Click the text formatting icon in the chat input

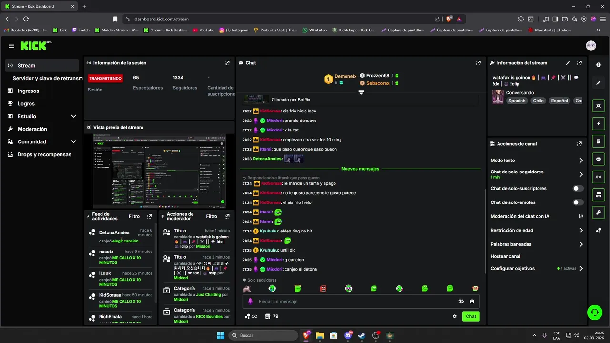click(461, 302)
